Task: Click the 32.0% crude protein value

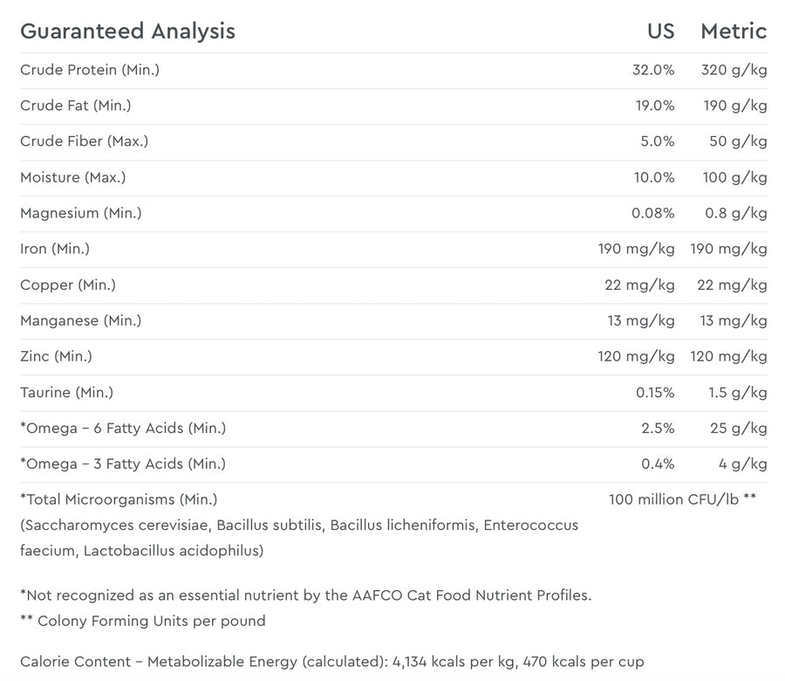Action: 652,70
